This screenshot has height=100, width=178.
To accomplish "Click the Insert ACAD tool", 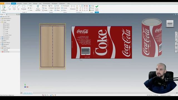I will click(92, 10).
